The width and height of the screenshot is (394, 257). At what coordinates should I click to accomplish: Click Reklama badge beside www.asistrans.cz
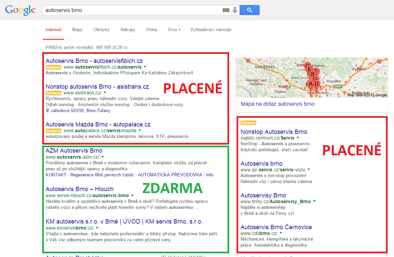(53, 93)
